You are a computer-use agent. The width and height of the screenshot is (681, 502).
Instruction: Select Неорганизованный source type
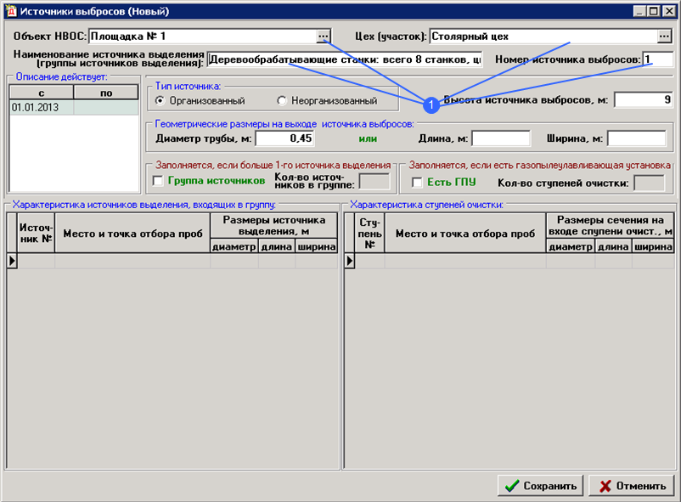click(x=282, y=101)
